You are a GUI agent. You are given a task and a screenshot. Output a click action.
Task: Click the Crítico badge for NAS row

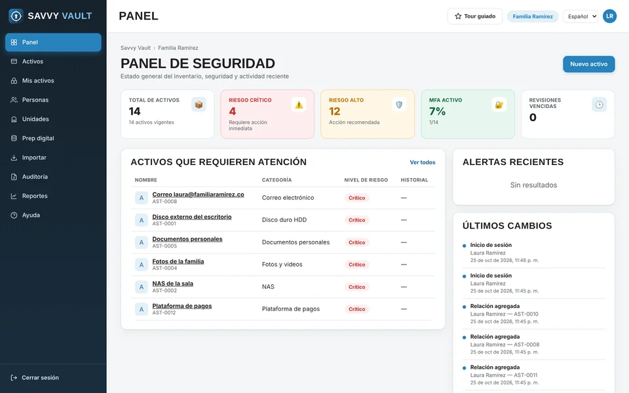point(356,287)
